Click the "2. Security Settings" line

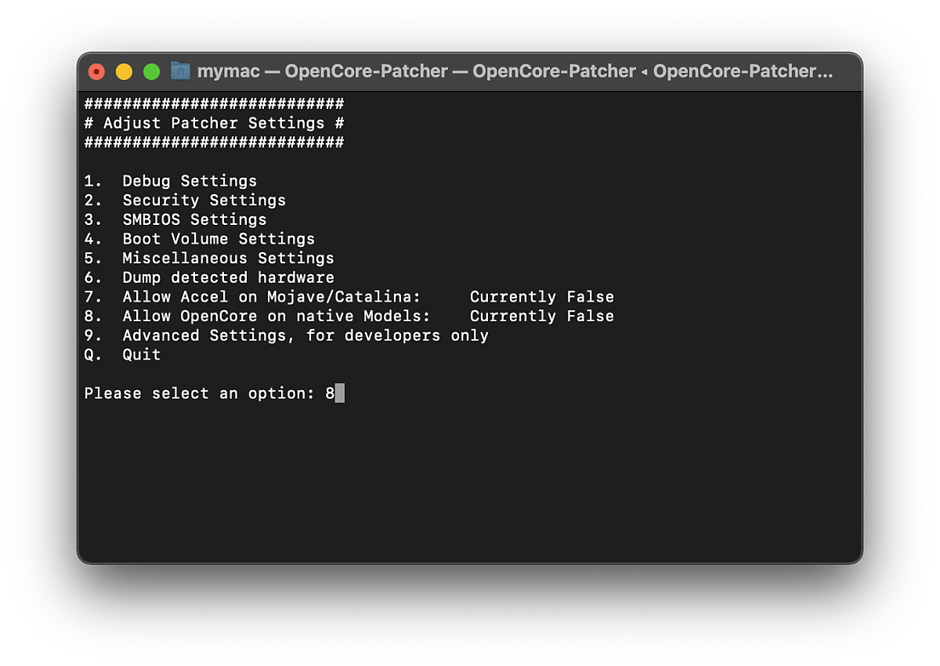185,201
